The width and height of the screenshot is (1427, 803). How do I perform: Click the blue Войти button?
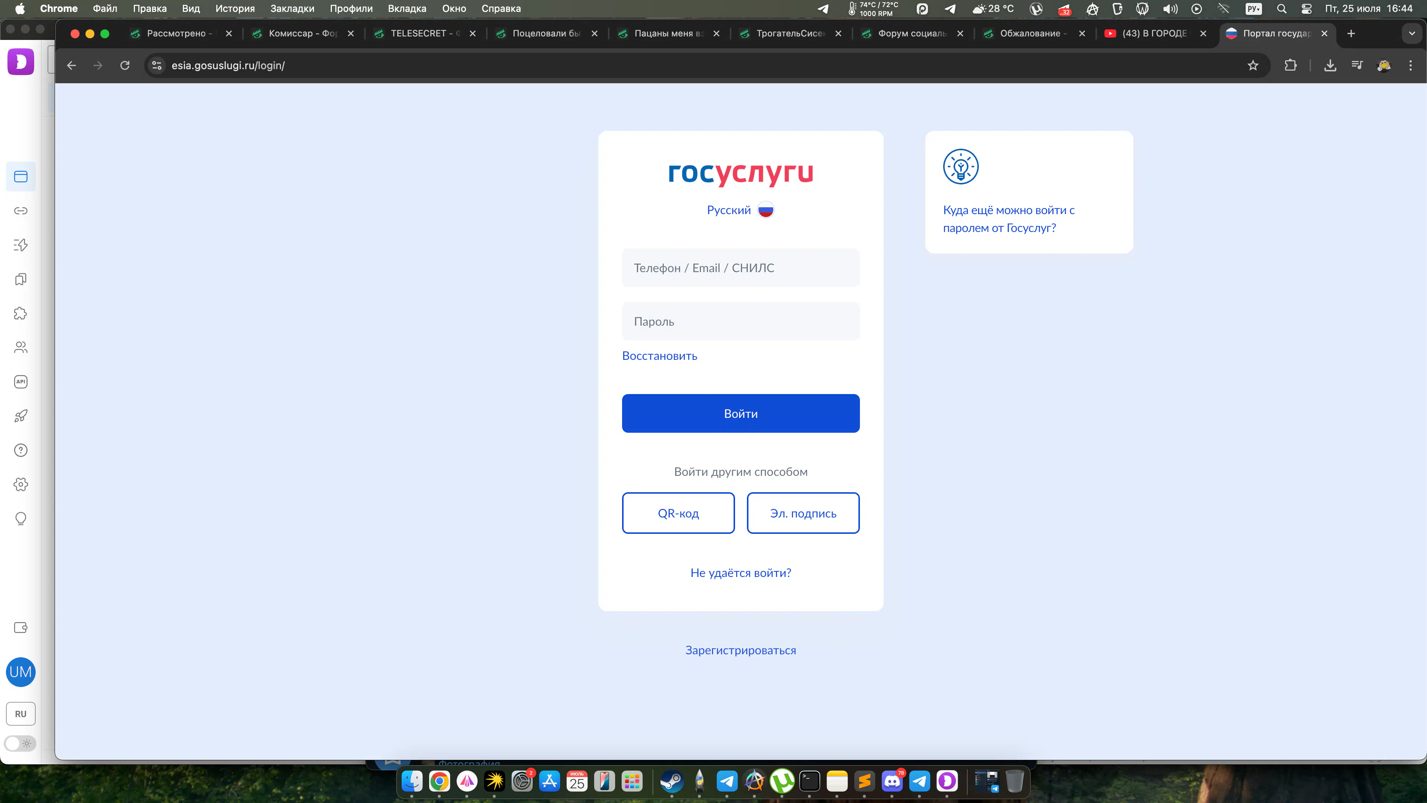741,413
